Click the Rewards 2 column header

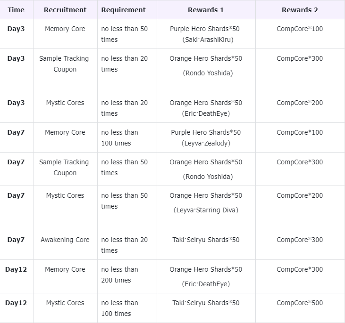point(300,10)
